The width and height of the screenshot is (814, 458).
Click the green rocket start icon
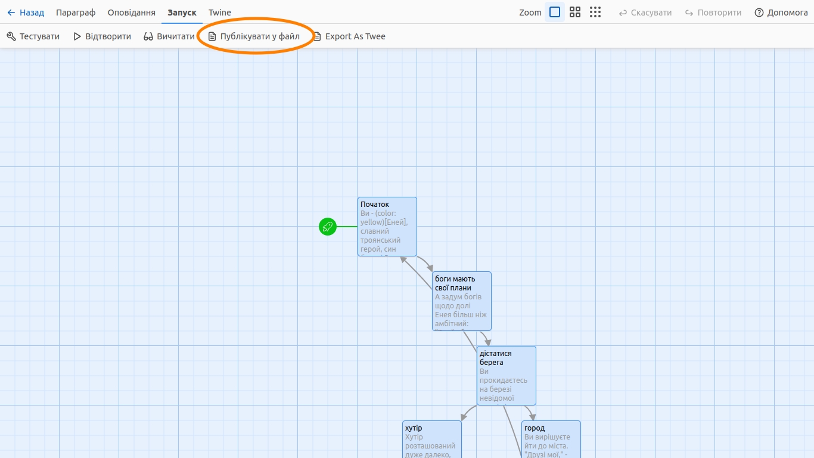(327, 227)
